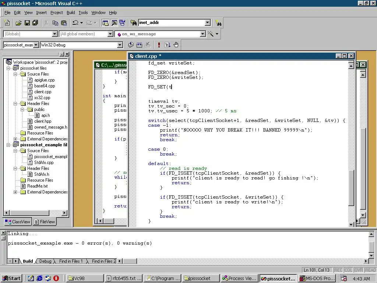Viewport: 377px width, 283px height.
Task: Click the Window List icon
Action: [122, 23]
